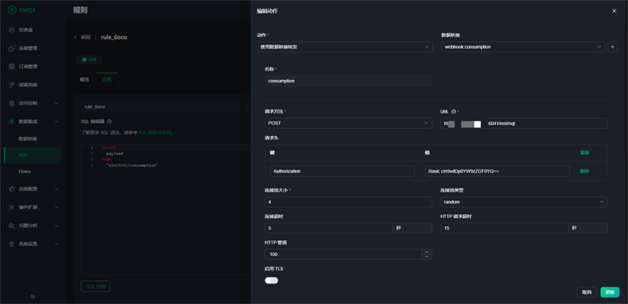
Task: Click 添加 to add a header
Action: click(584, 153)
